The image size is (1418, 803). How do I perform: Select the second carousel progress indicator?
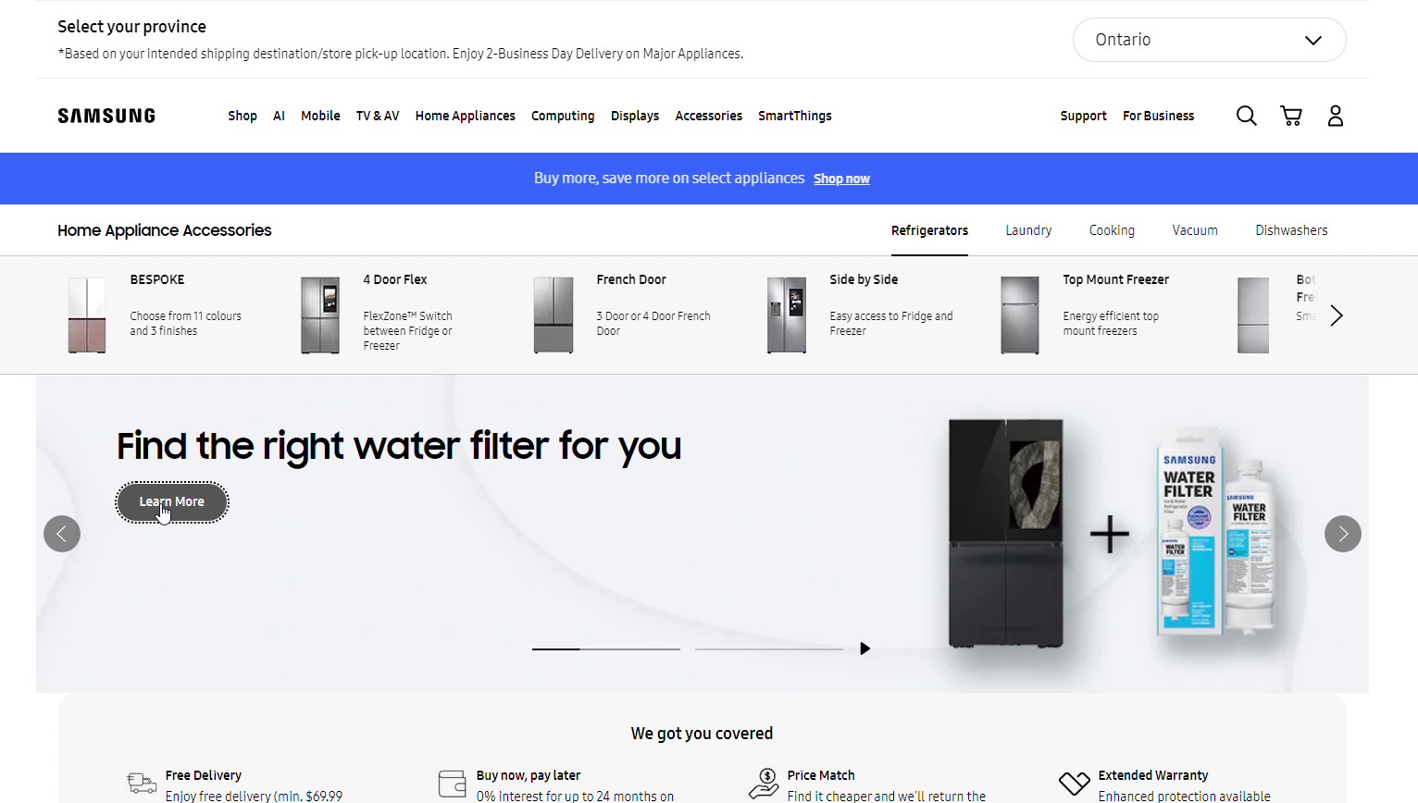768,649
